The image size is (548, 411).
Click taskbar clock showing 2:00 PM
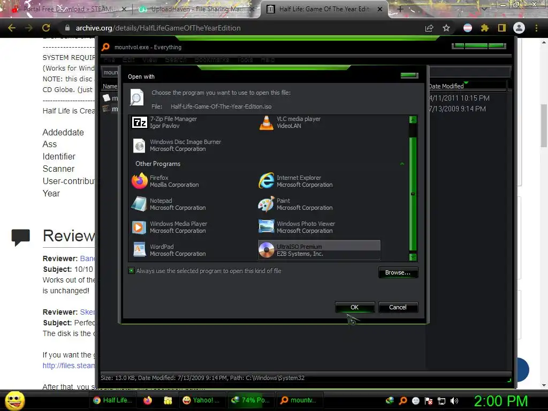point(500,401)
